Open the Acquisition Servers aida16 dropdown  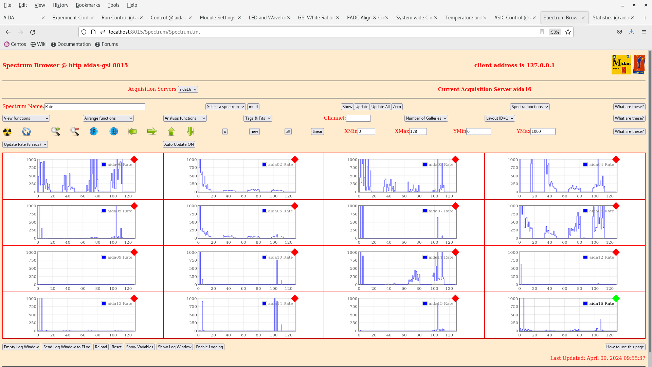tap(188, 89)
